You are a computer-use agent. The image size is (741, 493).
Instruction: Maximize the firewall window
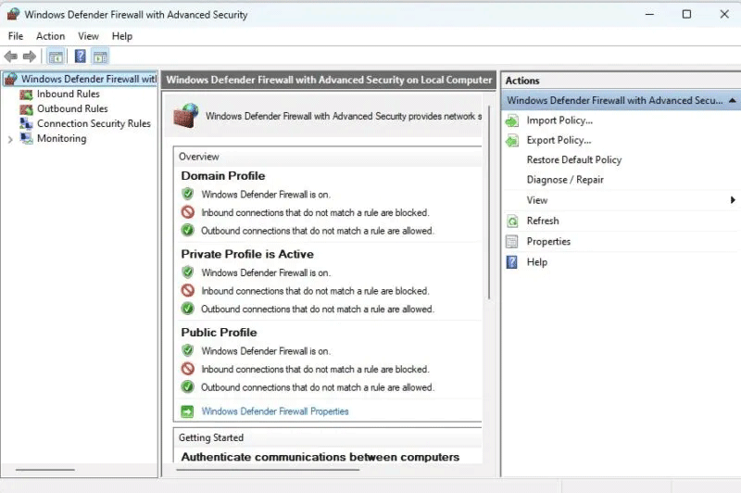686,14
